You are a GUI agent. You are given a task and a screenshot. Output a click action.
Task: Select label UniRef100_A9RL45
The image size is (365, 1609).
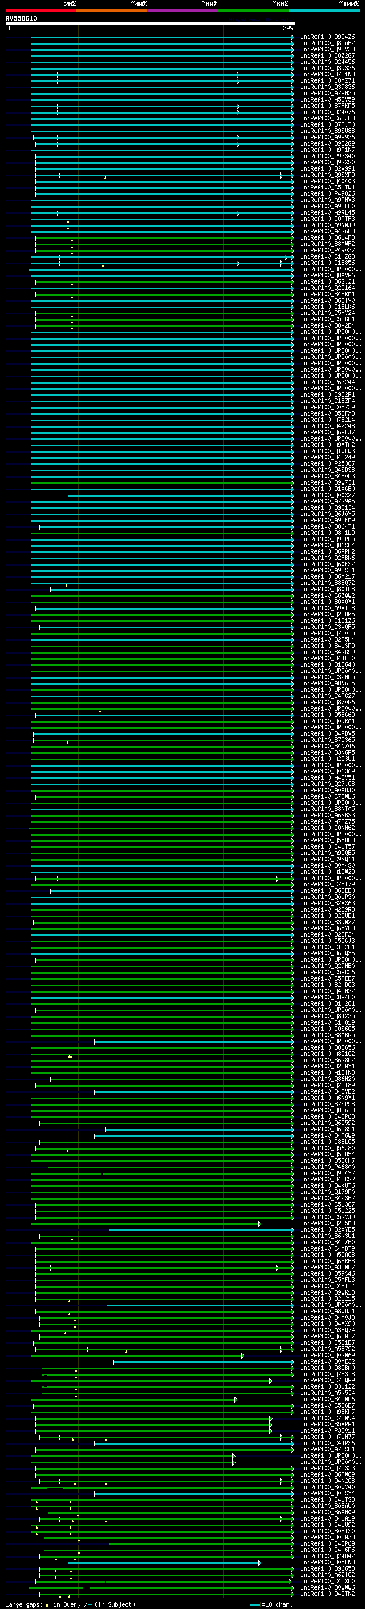(327, 212)
